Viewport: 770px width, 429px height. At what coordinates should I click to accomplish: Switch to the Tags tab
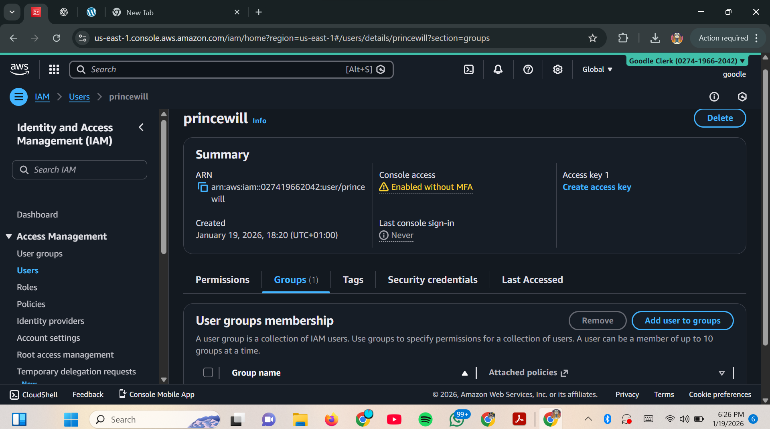[353, 280]
